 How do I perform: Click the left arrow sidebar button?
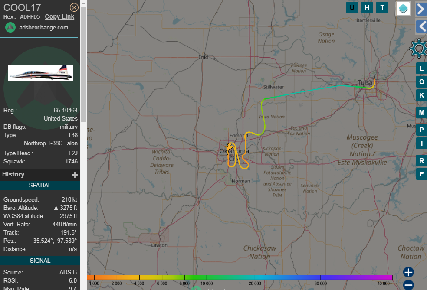click(x=421, y=26)
